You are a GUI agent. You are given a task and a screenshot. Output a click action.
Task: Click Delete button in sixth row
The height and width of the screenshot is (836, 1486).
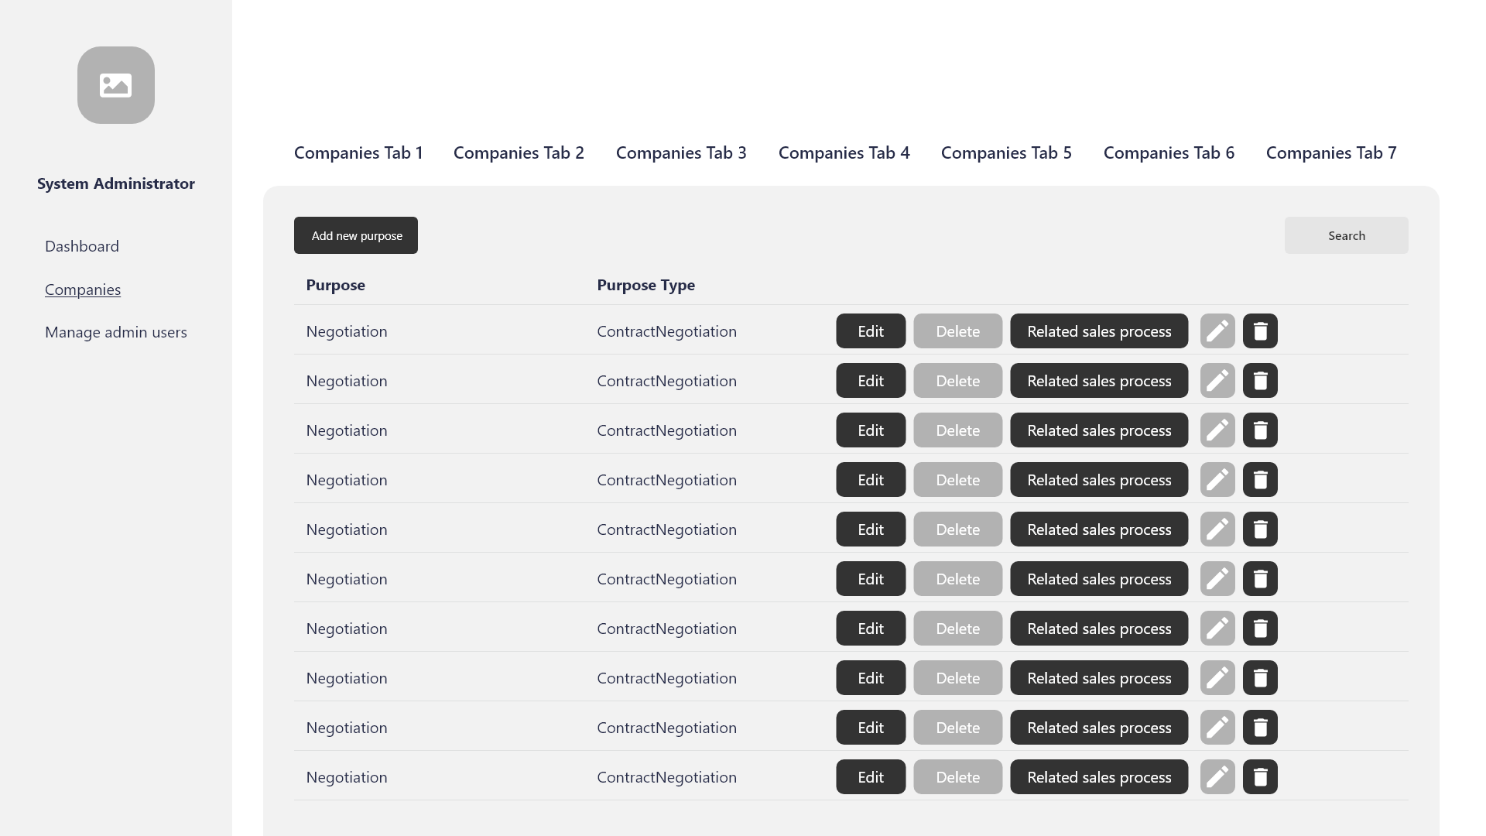(957, 579)
